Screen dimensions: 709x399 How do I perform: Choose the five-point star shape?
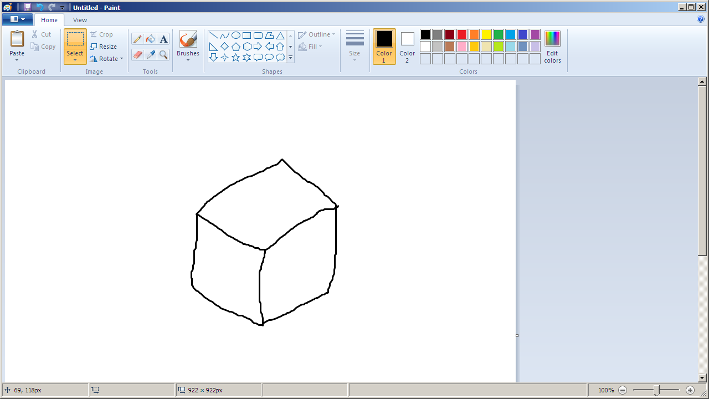click(235, 57)
